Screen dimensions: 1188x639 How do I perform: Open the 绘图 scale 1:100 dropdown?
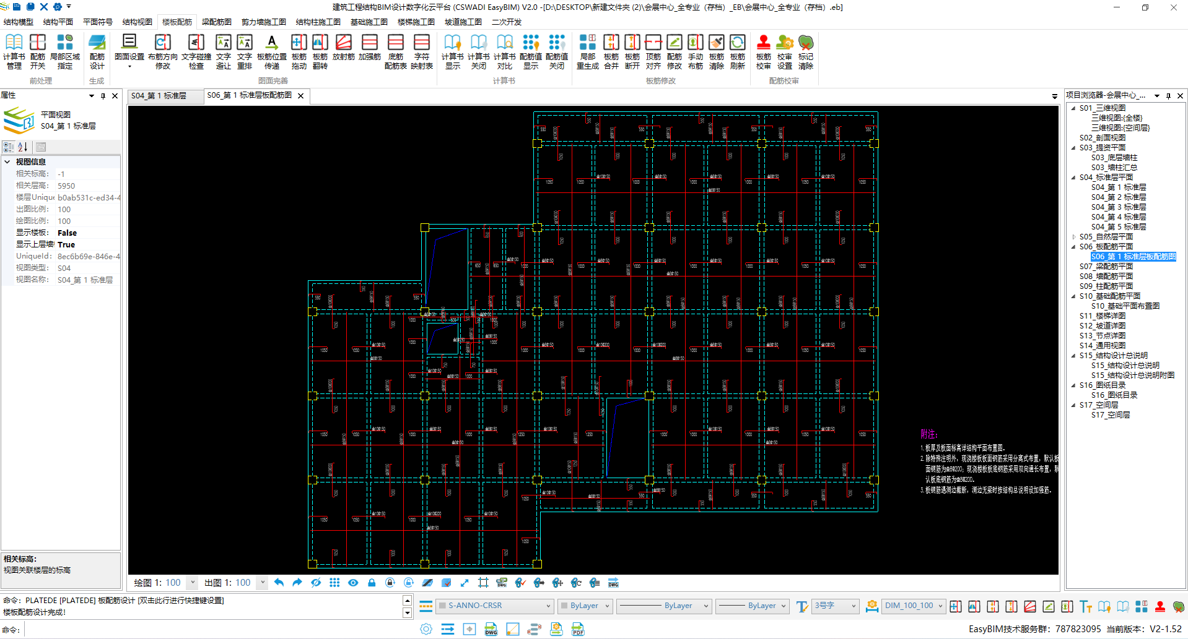(193, 583)
